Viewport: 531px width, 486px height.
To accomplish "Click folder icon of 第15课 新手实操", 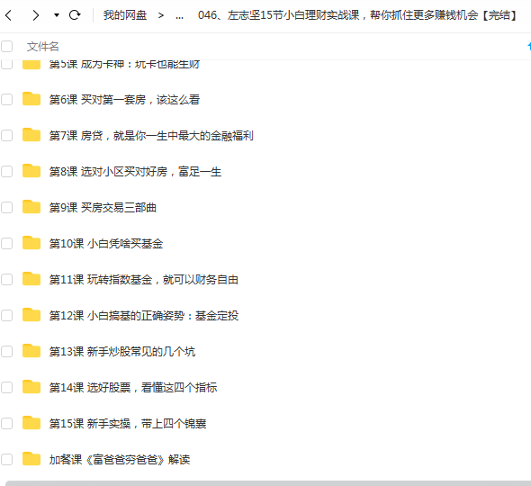I will (x=31, y=423).
